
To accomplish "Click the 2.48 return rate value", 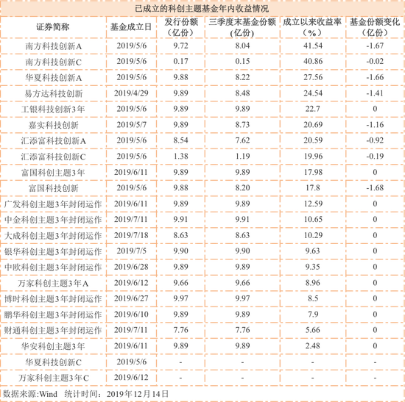I will (313, 345).
